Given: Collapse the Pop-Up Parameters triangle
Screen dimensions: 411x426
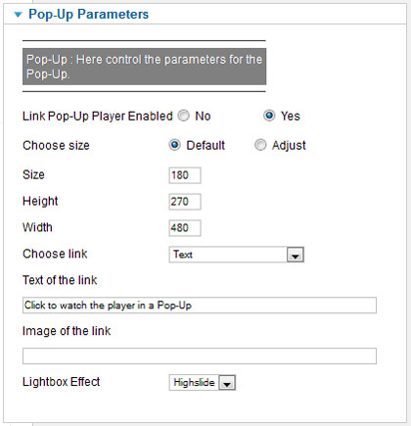Looking at the screenshot, I should click(19, 15).
